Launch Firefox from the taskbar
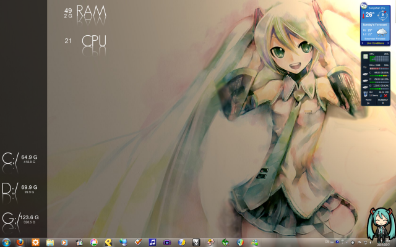The image size is (396, 247). pyautogui.click(x=20, y=243)
